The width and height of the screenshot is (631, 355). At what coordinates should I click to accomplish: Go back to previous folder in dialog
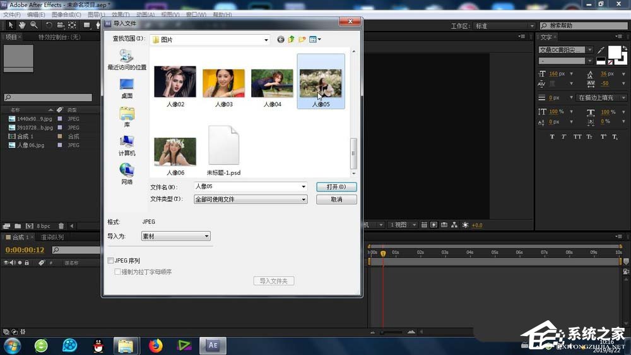point(281,39)
